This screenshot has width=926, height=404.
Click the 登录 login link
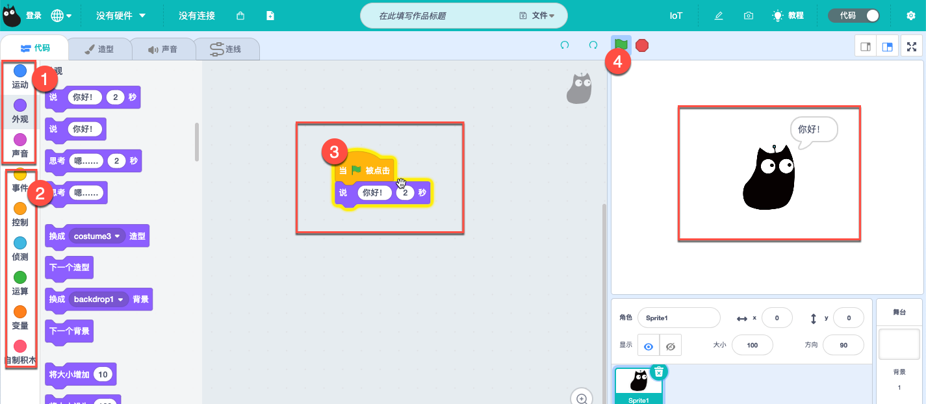[x=34, y=16]
